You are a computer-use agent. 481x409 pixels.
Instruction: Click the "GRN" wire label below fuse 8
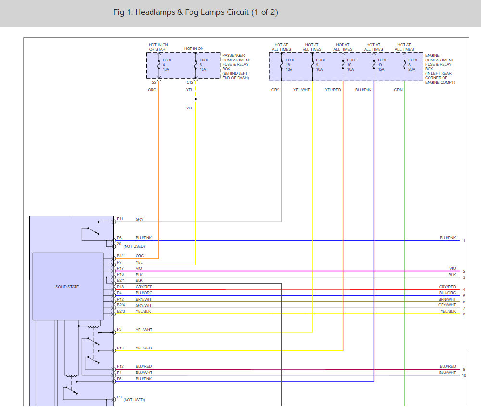398,90
